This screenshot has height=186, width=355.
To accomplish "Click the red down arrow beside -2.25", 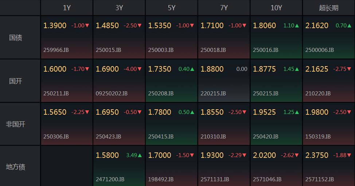I will pos(87,112).
